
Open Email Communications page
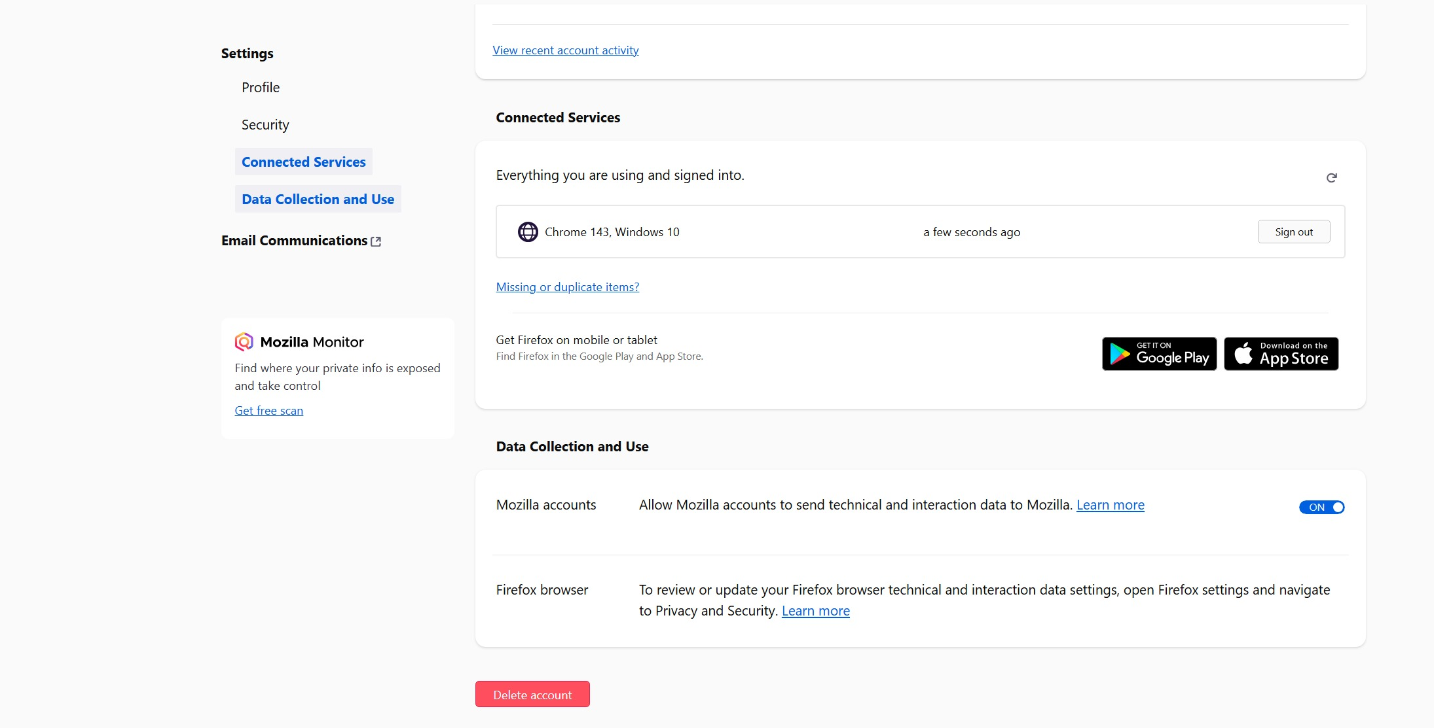click(294, 241)
